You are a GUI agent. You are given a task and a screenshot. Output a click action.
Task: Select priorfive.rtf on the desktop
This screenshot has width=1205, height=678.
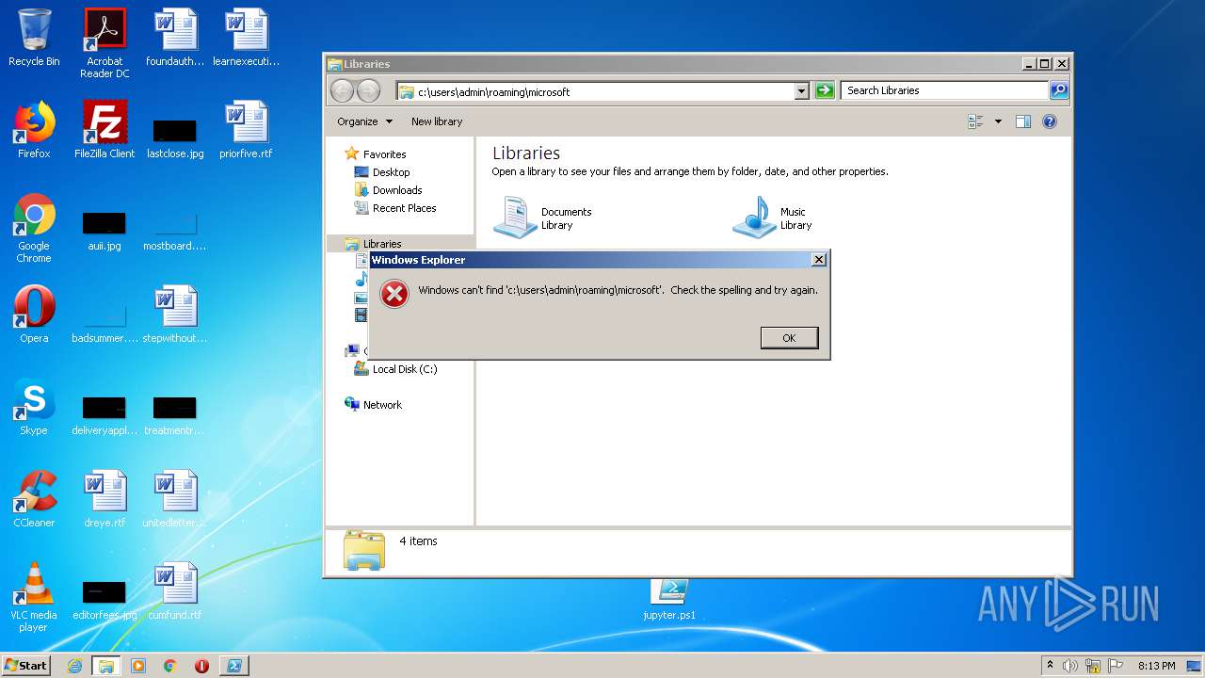point(246,130)
